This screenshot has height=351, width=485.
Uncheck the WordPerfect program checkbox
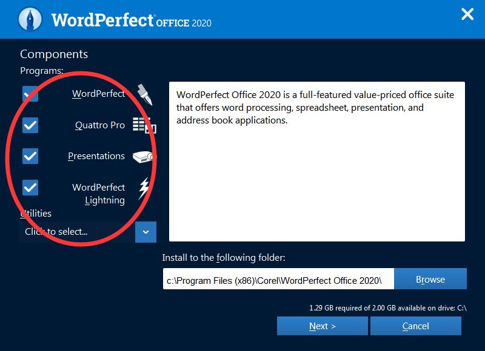tap(30, 94)
